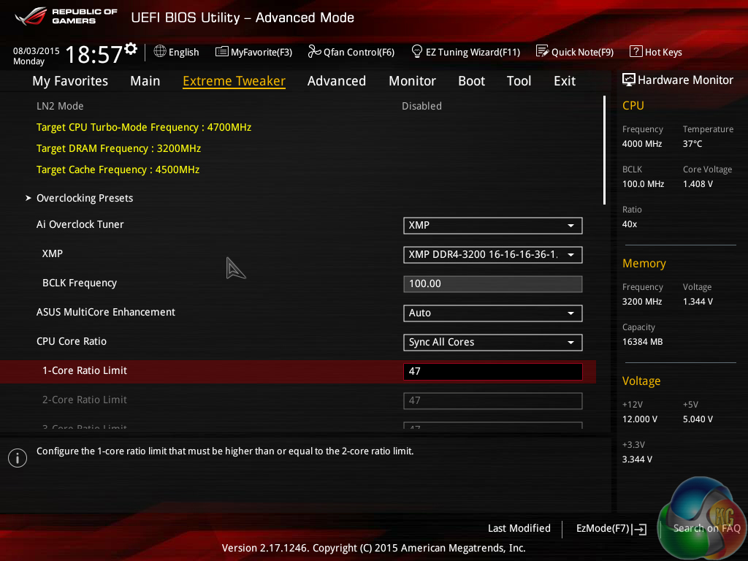
Task: Click the Memory Voltage value 1.344 V
Action: coord(698,302)
